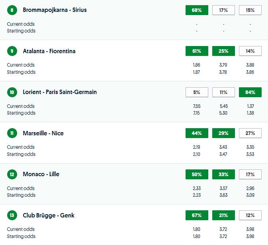
Task: Click the 7.55 current odds for Lorient
Action: [197, 106]
